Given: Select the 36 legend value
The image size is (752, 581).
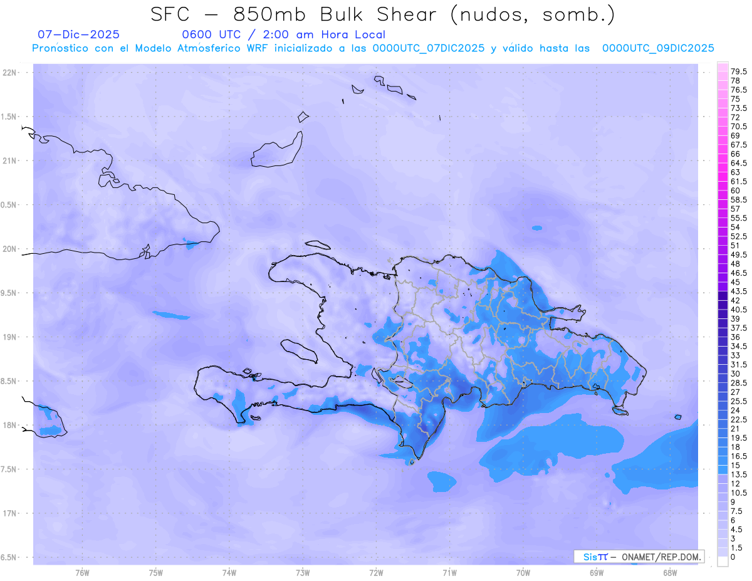Looking at the screenshot, I should pos(735,337).
